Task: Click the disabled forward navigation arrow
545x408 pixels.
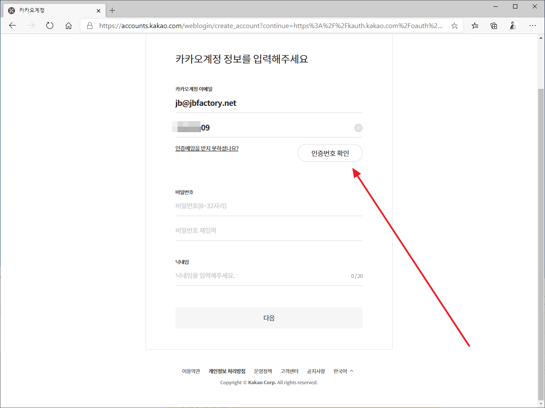Action: [31, 25]
